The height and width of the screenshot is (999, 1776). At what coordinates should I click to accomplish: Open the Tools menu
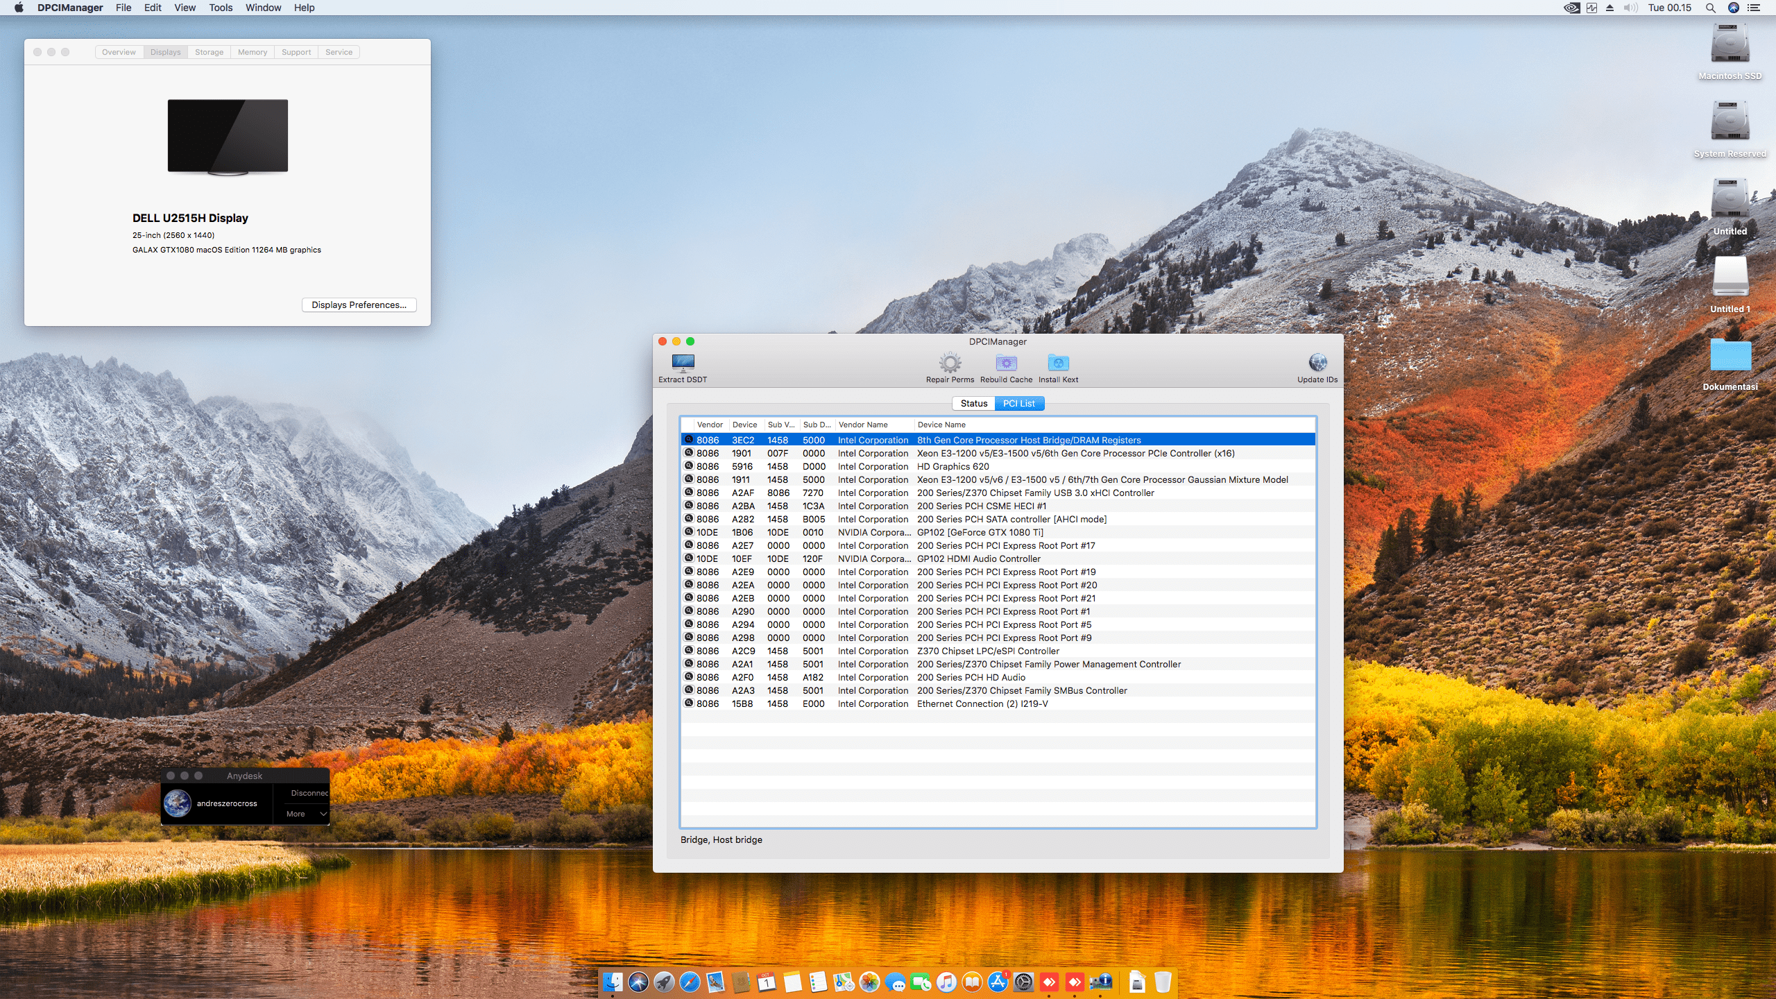(220, 8)
